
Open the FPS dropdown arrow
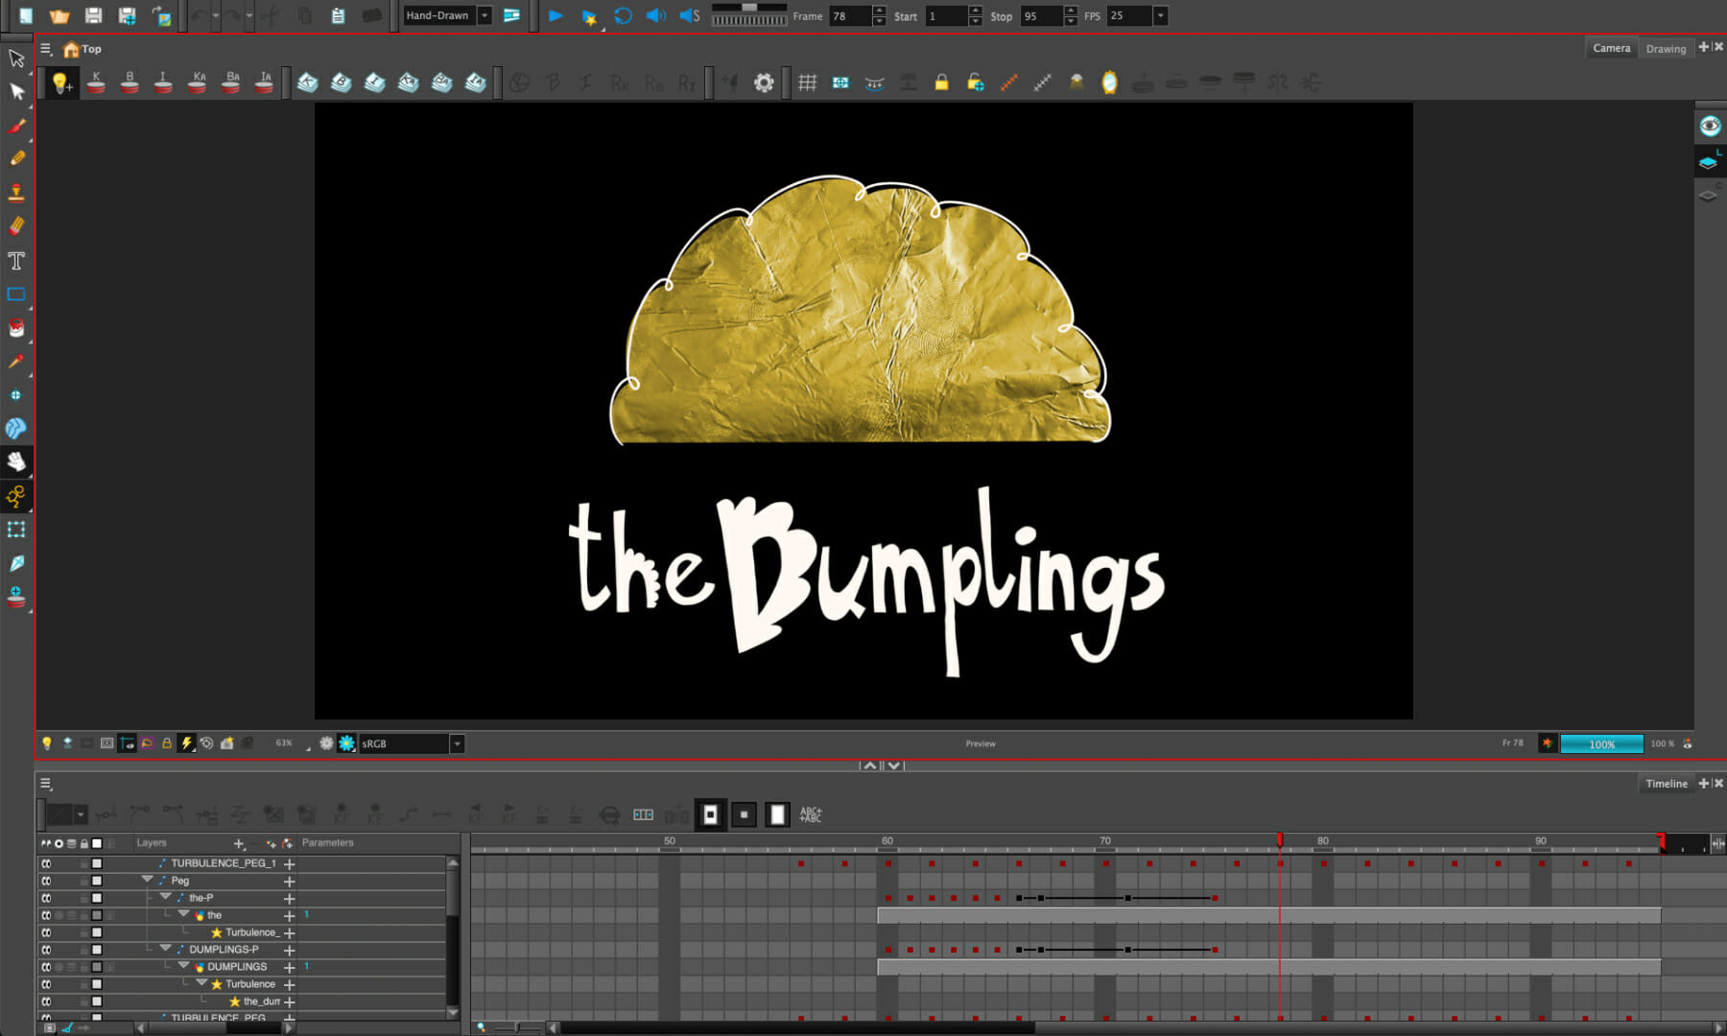click(1160, 15)
